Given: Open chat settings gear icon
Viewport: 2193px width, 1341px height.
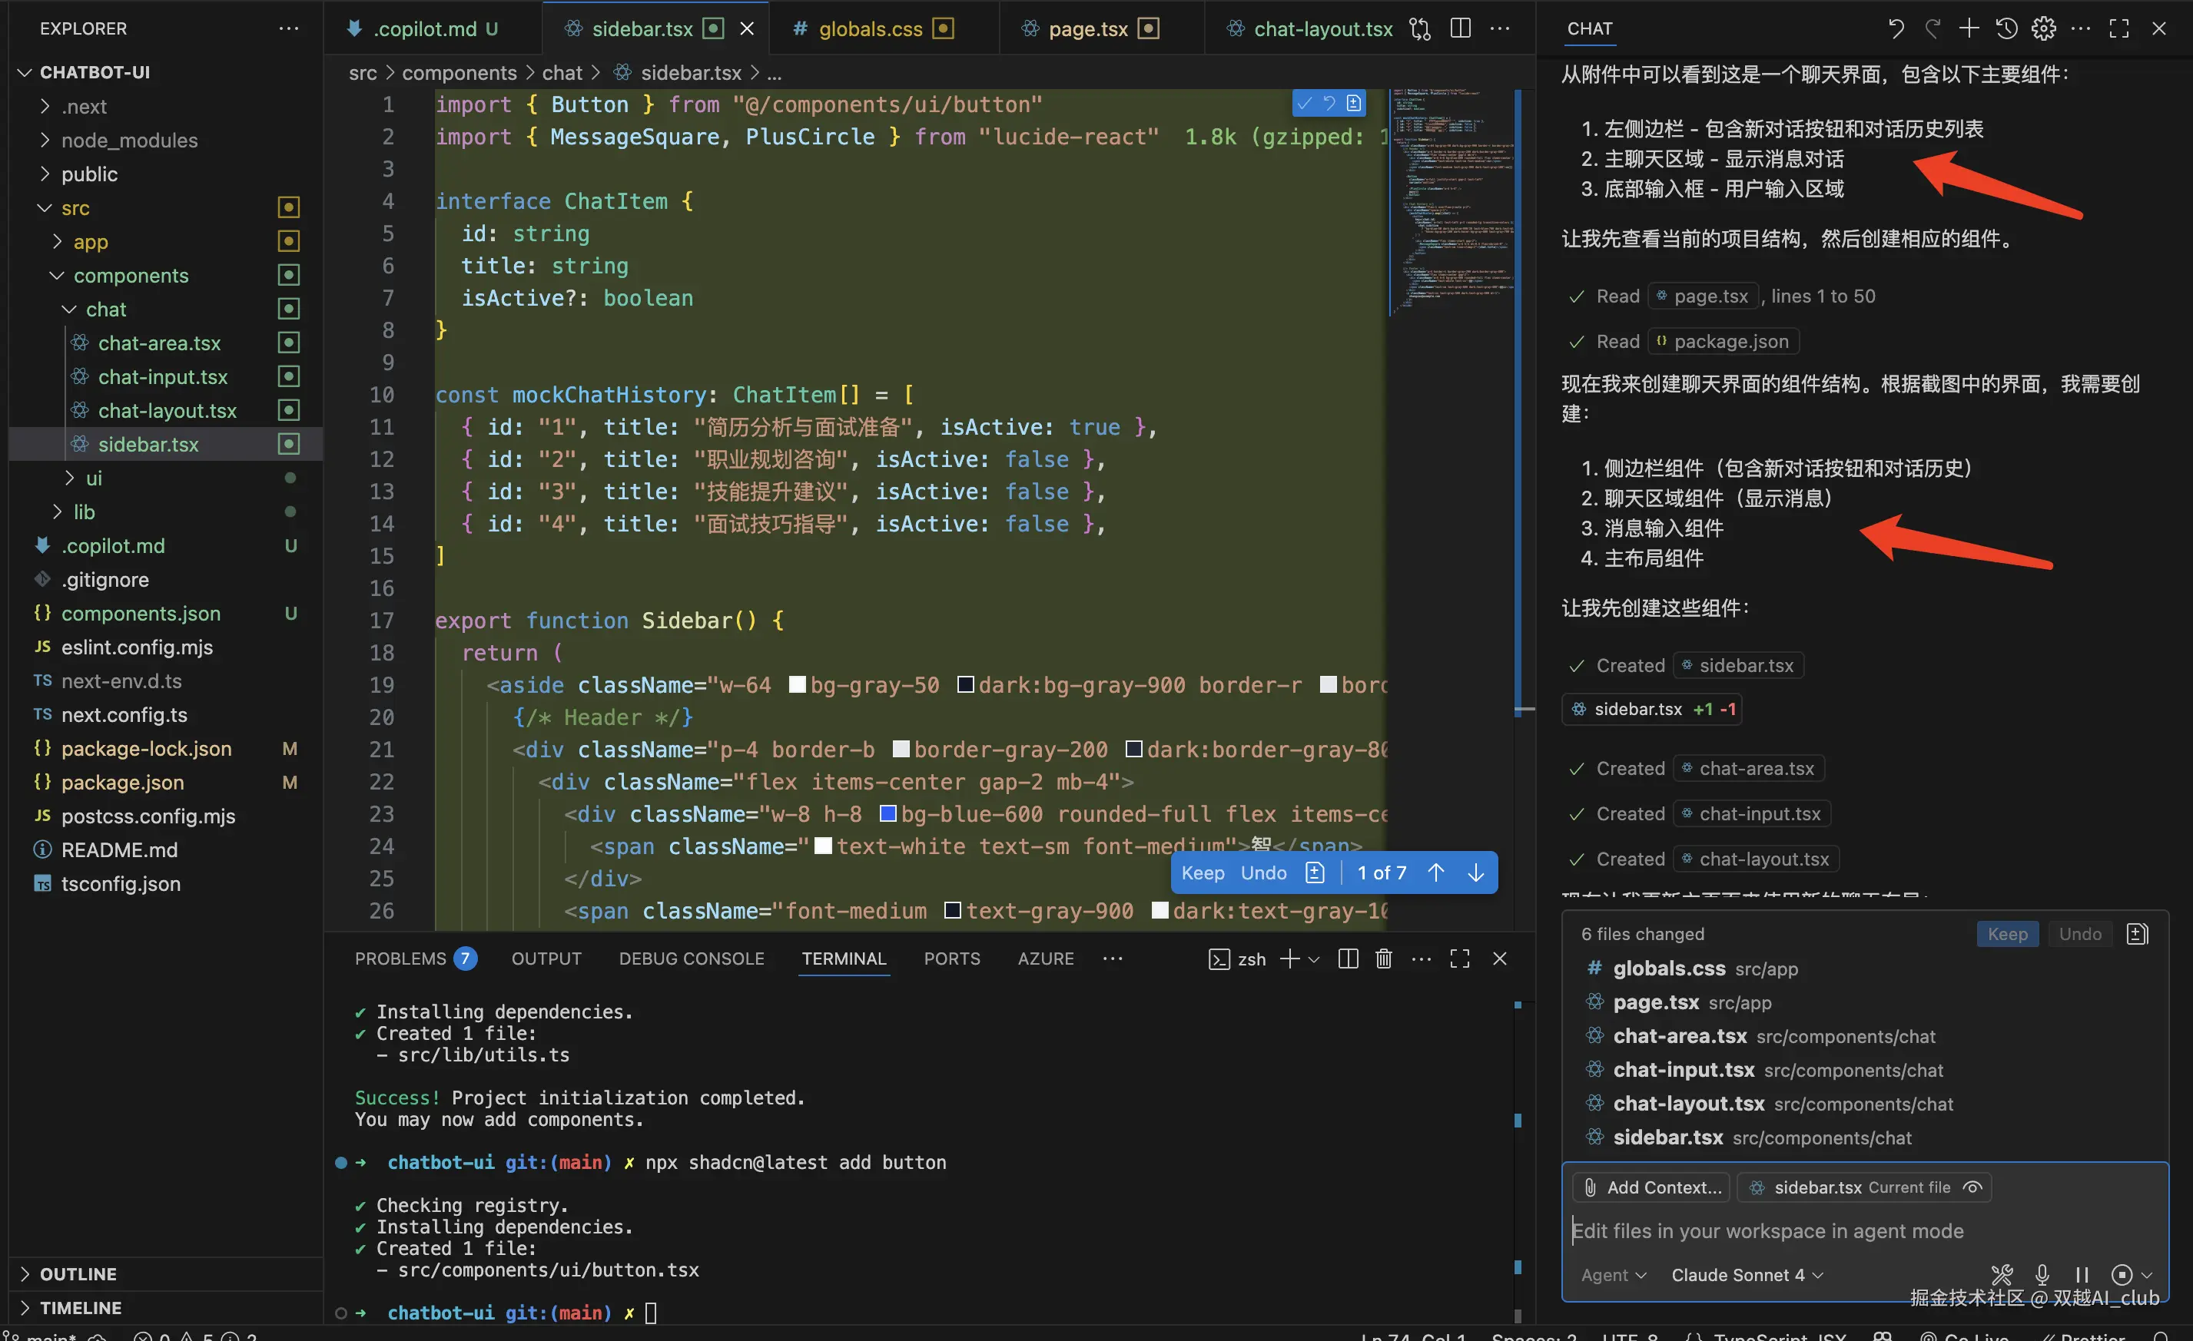Looking at the screenshot, I should (x=2043, y=28).
